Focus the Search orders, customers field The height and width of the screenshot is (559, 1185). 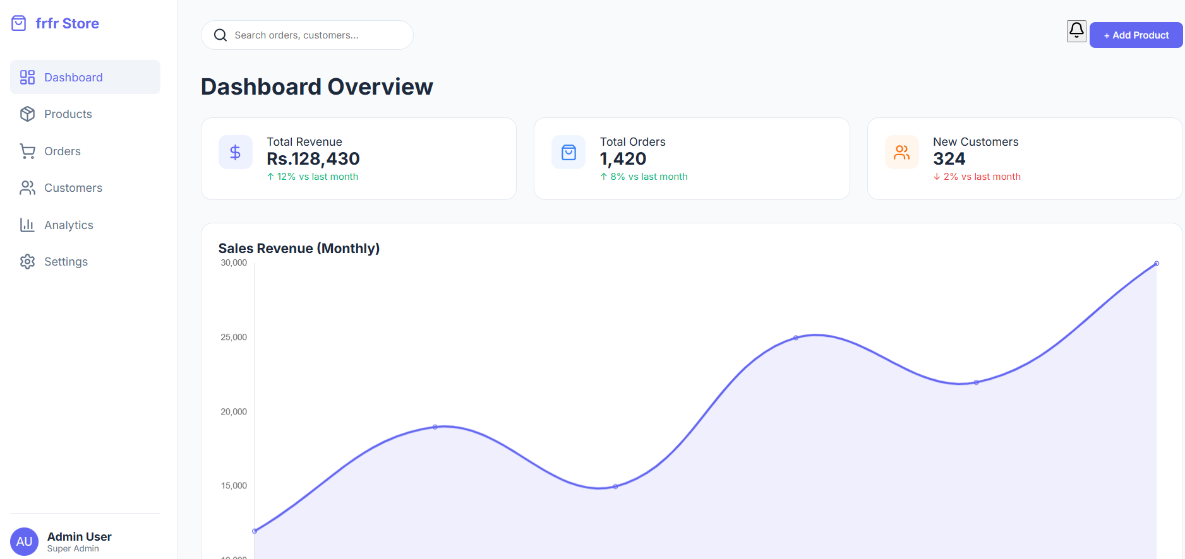(x=307, y=35)
